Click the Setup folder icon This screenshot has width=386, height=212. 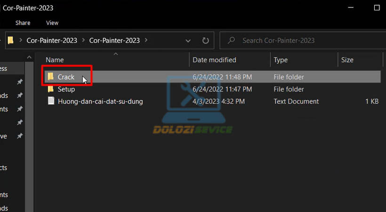[x=50, y=89]
